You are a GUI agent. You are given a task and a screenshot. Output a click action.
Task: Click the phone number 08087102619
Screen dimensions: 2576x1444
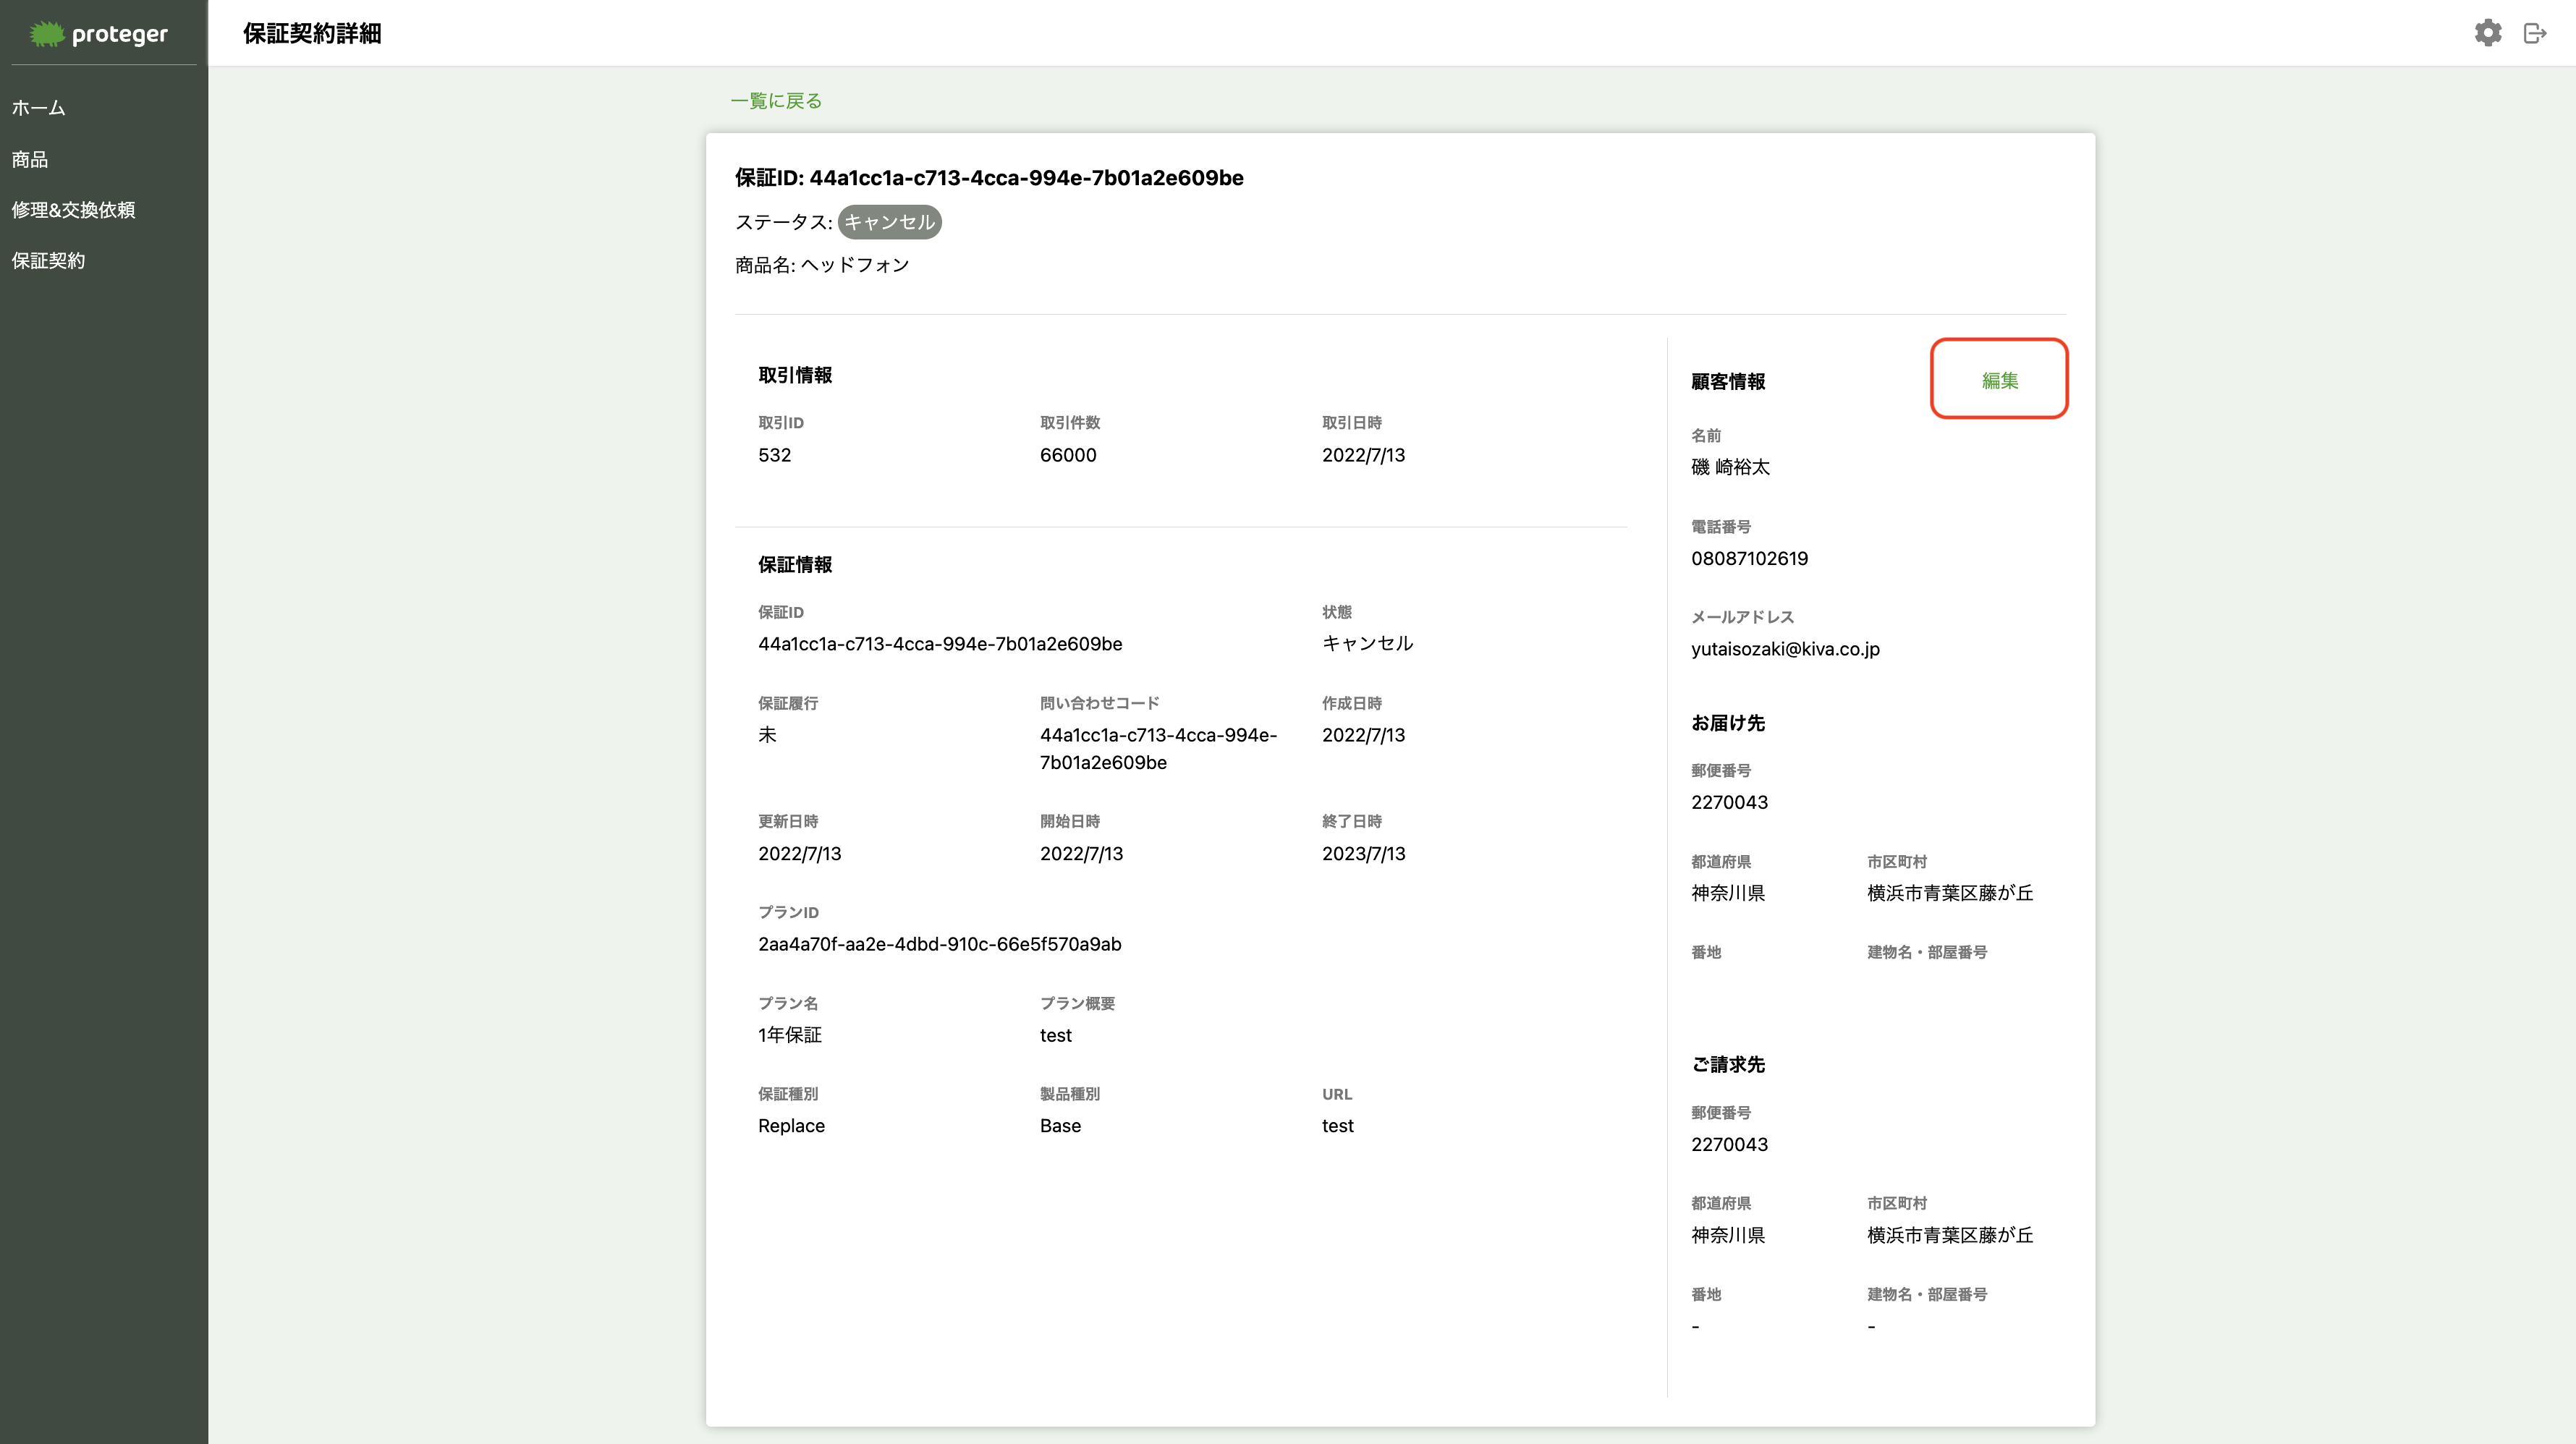[x=1750, y=559]
